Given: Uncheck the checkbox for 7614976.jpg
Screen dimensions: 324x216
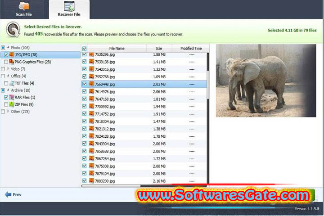Looking at the screenshot, I should coord(84,91).
